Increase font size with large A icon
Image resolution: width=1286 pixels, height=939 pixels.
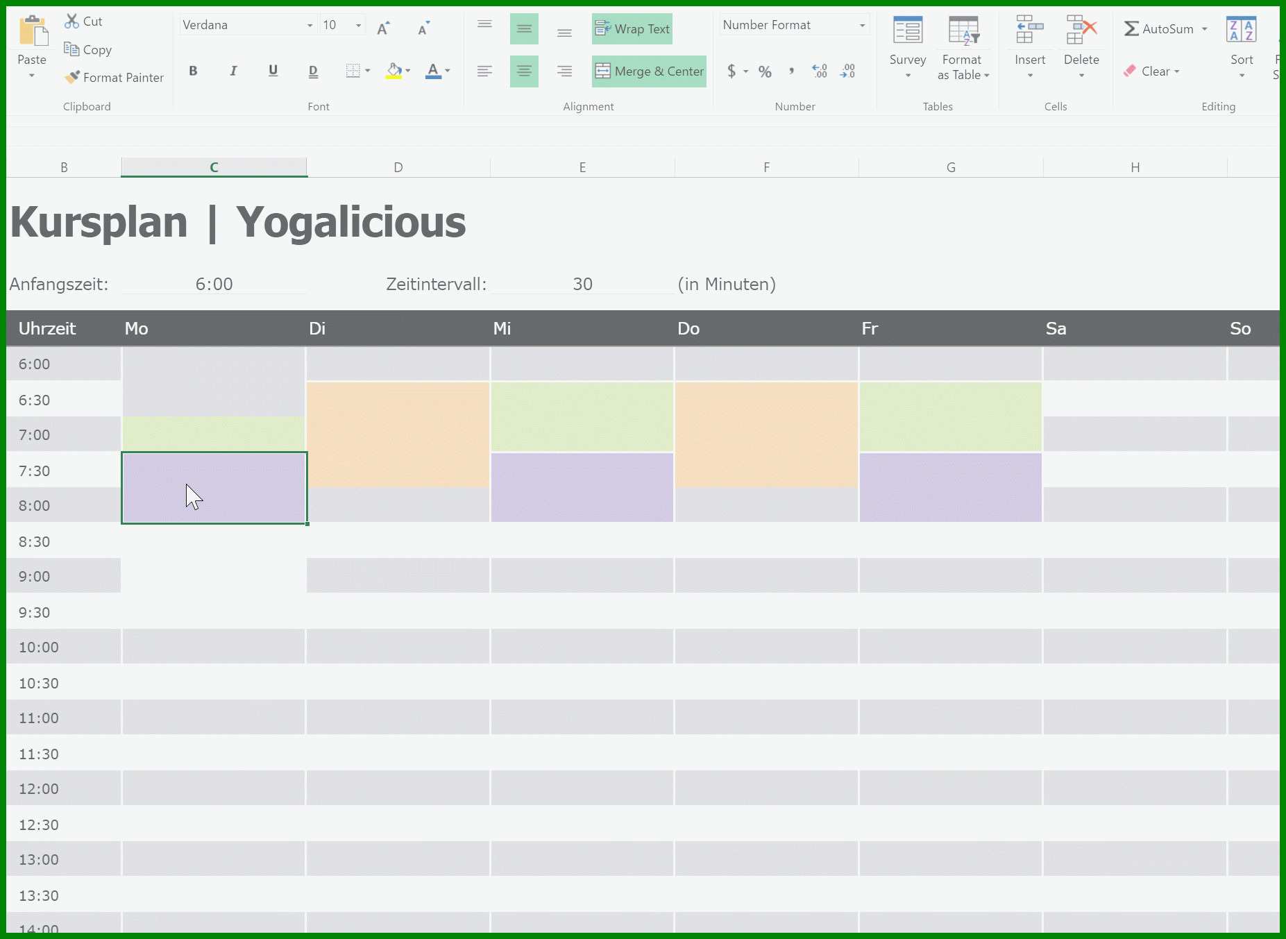pyautogui.click(x=383, y=28)
